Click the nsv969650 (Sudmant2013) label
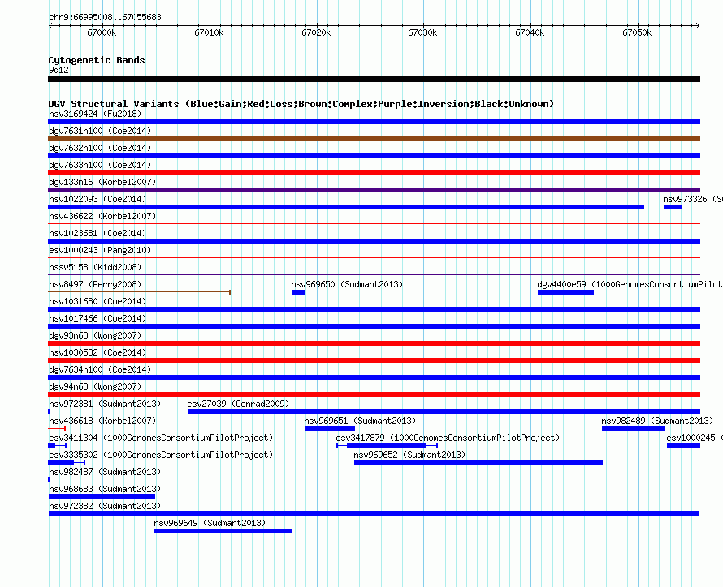The width and height of the screenshot is (723, 587). point(347,284)
